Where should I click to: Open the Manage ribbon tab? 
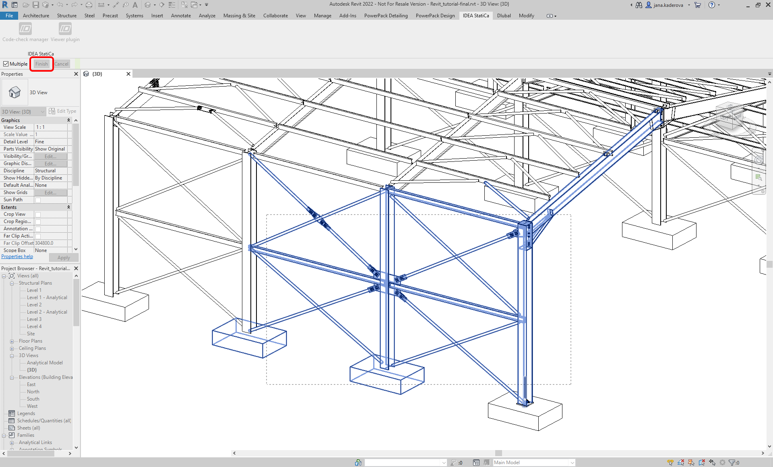[322, 16]
